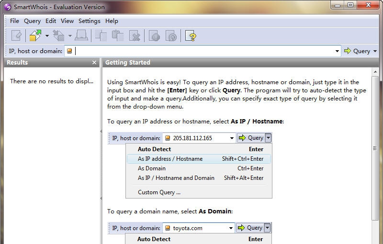Choose Custom Query ... in the example menu

coord(199,192)
